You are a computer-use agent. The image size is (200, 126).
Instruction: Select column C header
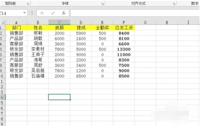(59, 22)
